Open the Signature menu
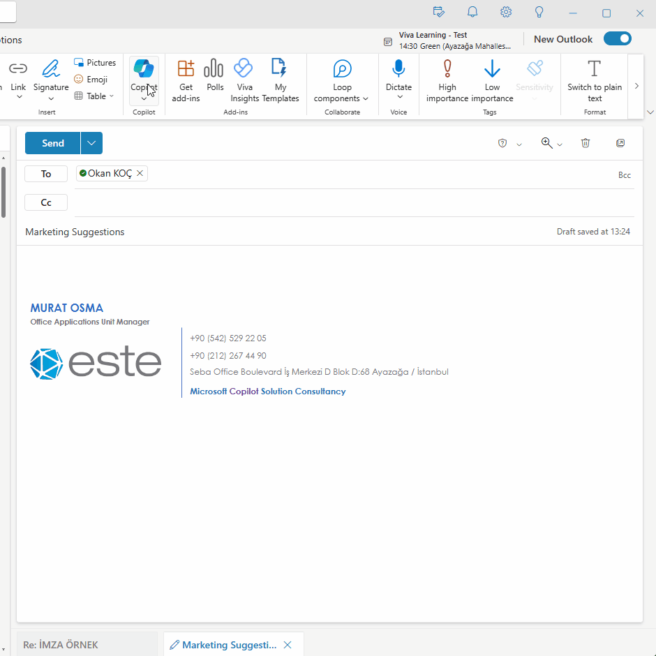Screen dimensions: 656x656 pyautogui.click(x=51, y=80)
